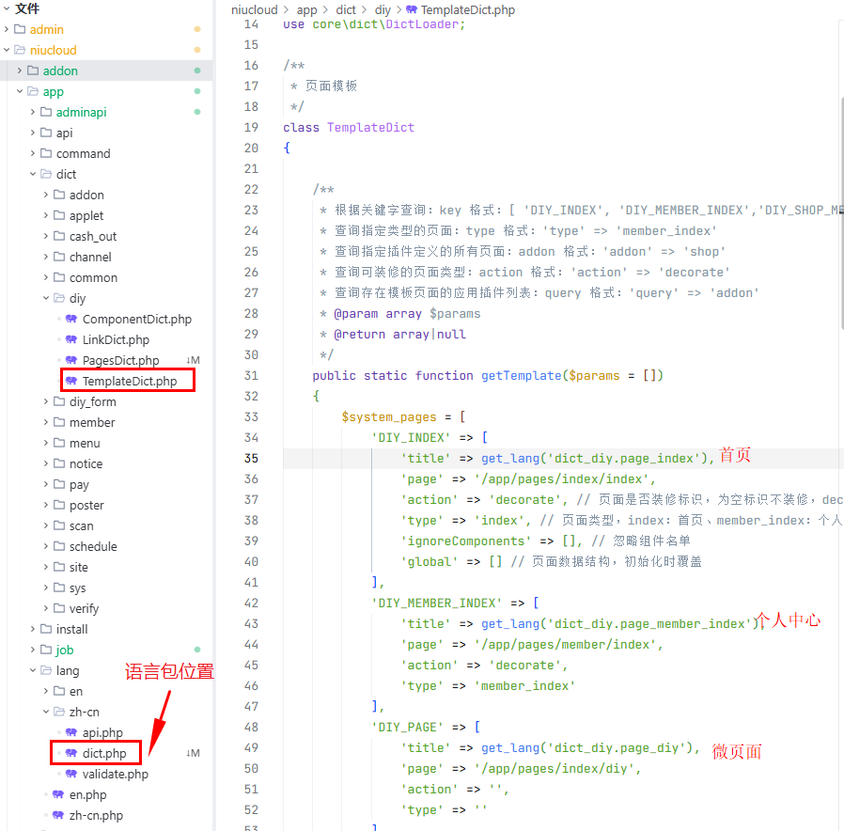Viewport: 844px width, 831px height.
Task: Click the PHP icon beside dict.php
Action: [x=70, y=753]
